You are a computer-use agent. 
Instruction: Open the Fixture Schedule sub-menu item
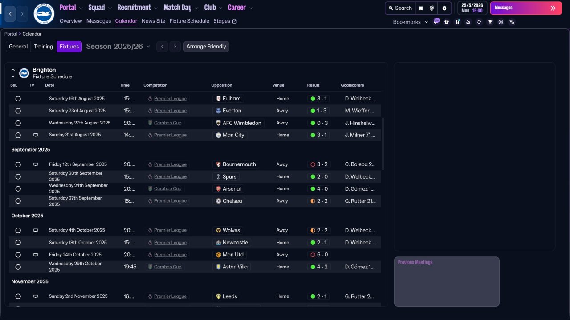189,21
